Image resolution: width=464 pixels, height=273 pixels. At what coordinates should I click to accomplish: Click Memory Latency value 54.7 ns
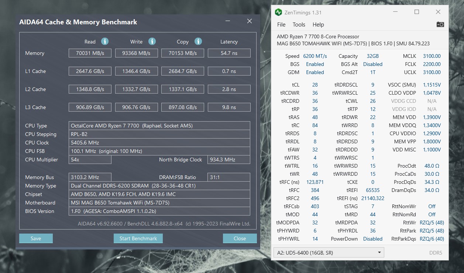(x=229, y=53)
